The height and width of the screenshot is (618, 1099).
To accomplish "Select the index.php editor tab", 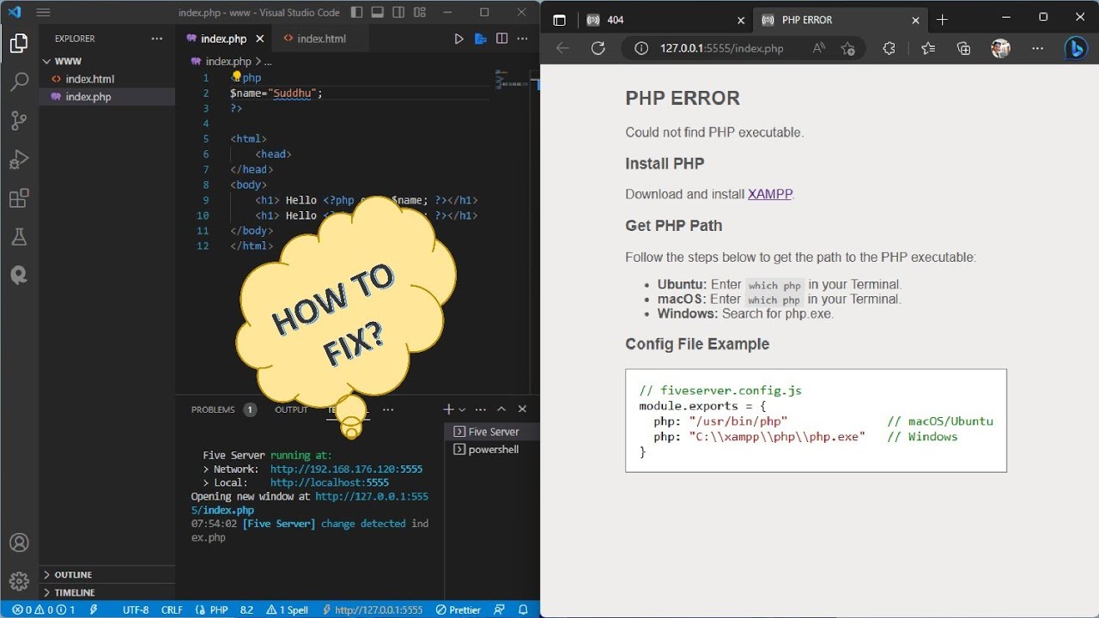I will (x=222, y=39).
